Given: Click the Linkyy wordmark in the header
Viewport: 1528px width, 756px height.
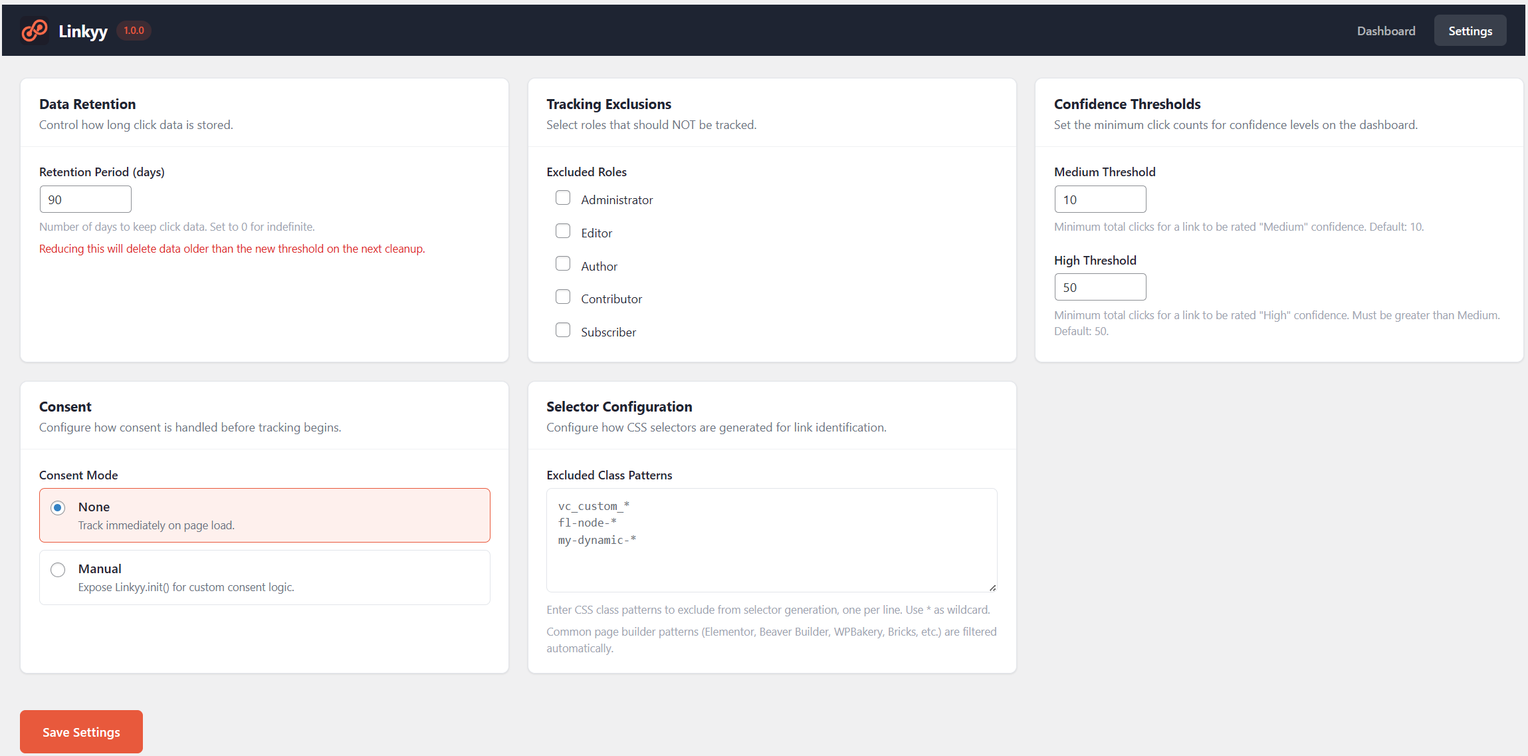Looking at the screenshot, I should (83, 30).
